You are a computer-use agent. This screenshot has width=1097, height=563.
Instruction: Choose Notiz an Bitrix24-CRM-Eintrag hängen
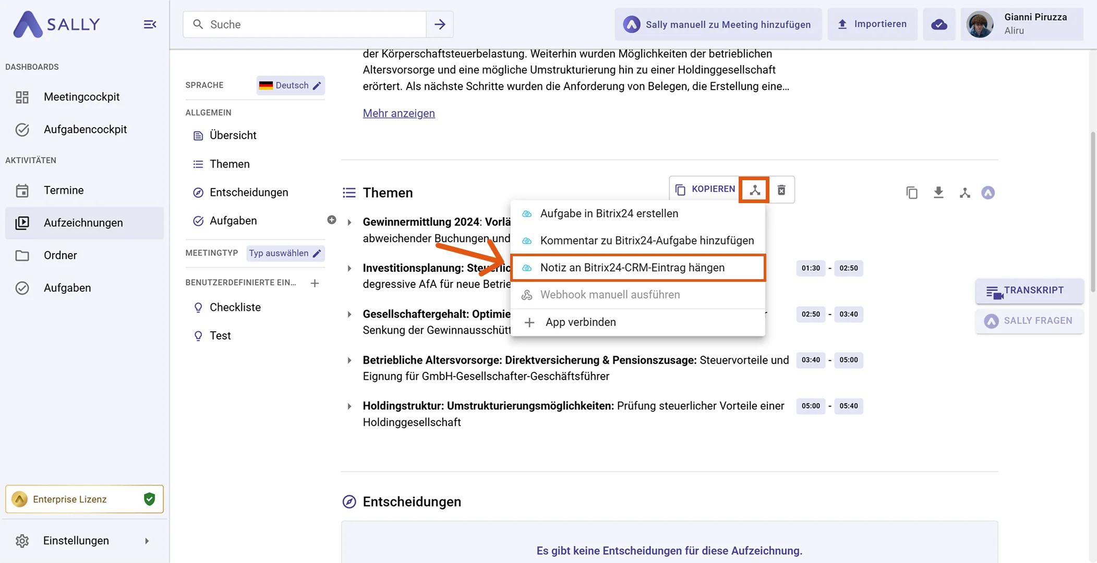(x=638, y=268)
